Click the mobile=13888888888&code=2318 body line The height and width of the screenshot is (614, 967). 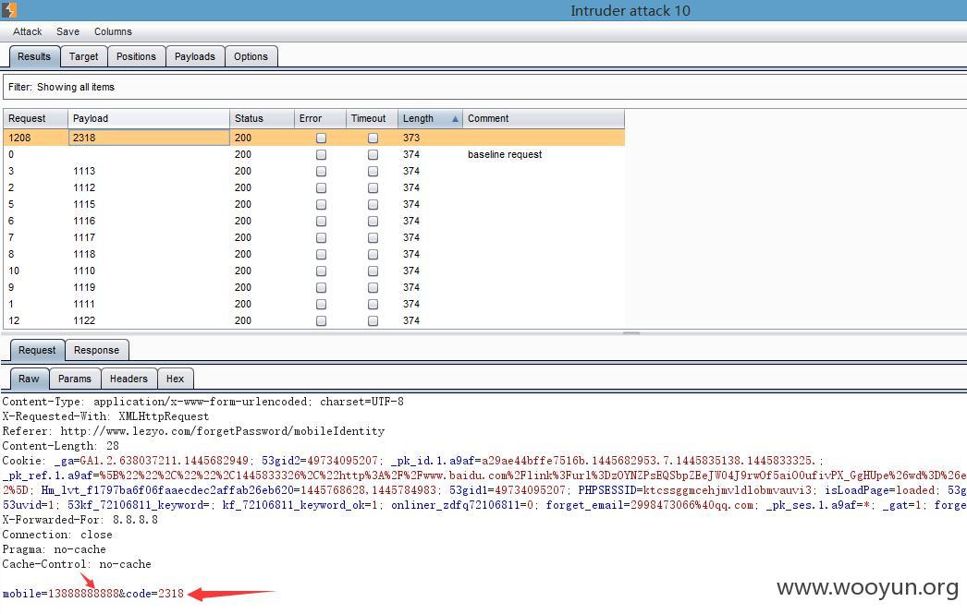93,594
